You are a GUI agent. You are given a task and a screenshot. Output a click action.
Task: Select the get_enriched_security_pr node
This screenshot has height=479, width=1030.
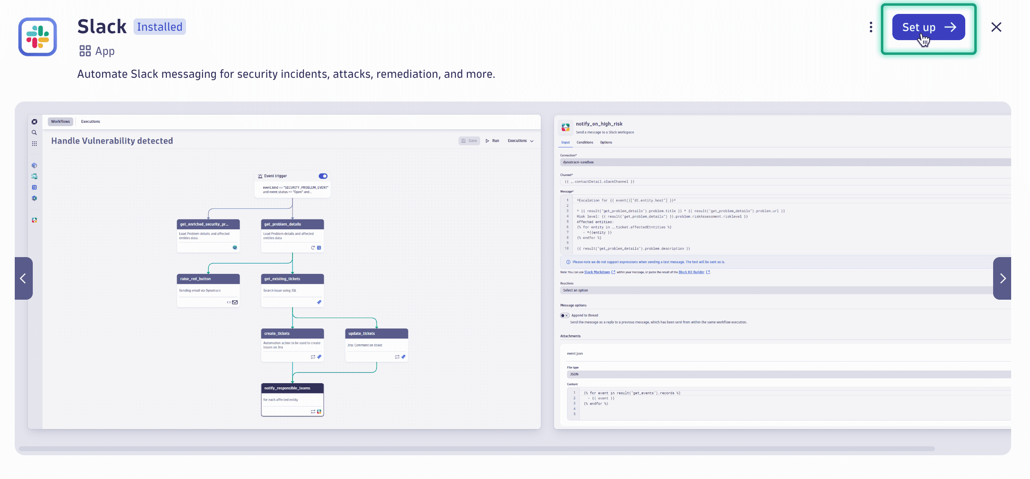click(x=208, y=236)
